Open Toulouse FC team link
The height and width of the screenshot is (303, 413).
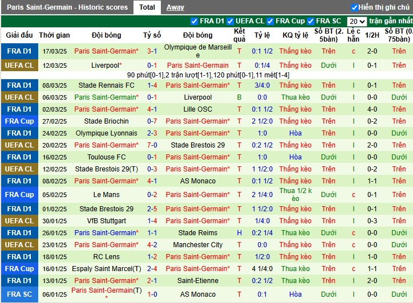click(x=107, y=157)
